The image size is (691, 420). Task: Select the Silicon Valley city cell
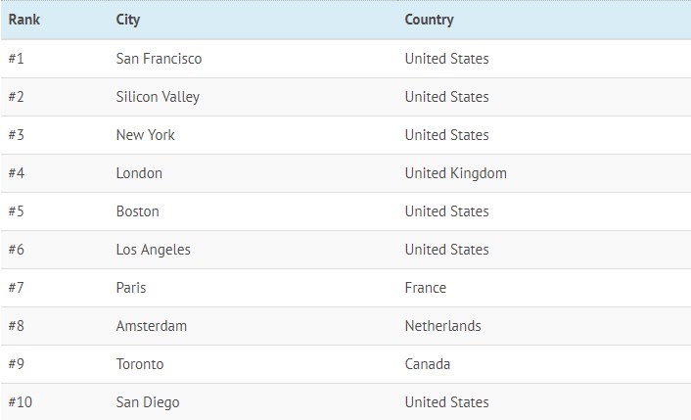pyautogui.click(x=158, y=97)
